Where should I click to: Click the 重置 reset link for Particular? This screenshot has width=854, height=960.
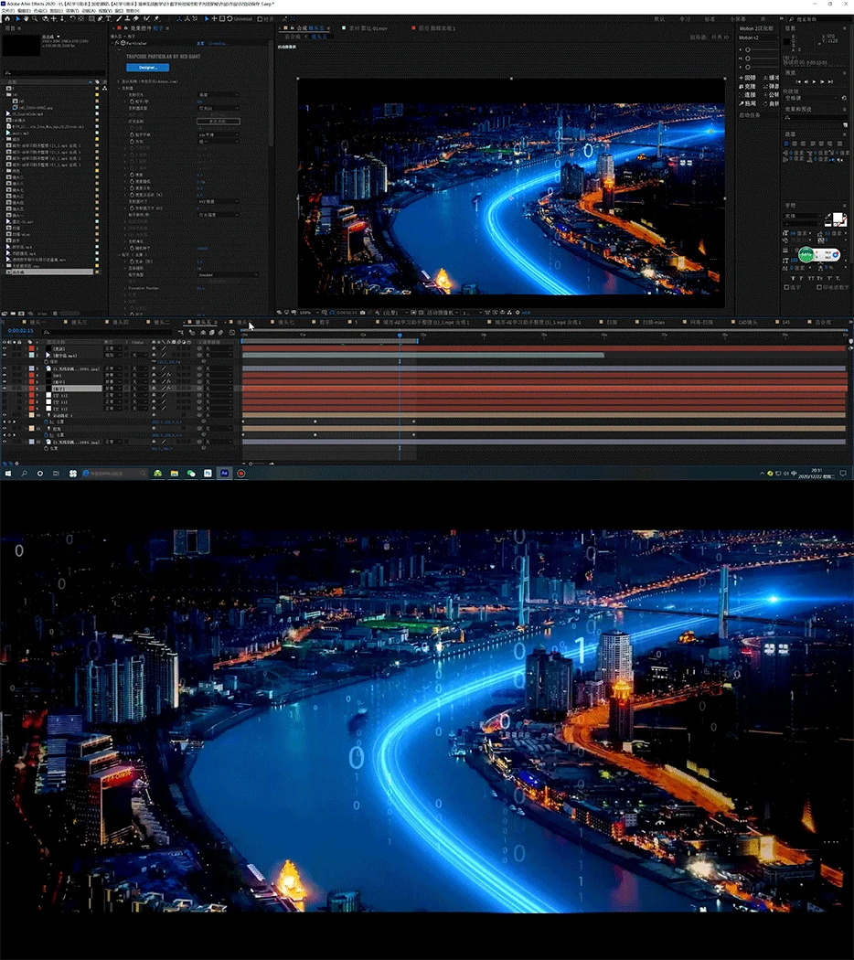coord(200,44)
